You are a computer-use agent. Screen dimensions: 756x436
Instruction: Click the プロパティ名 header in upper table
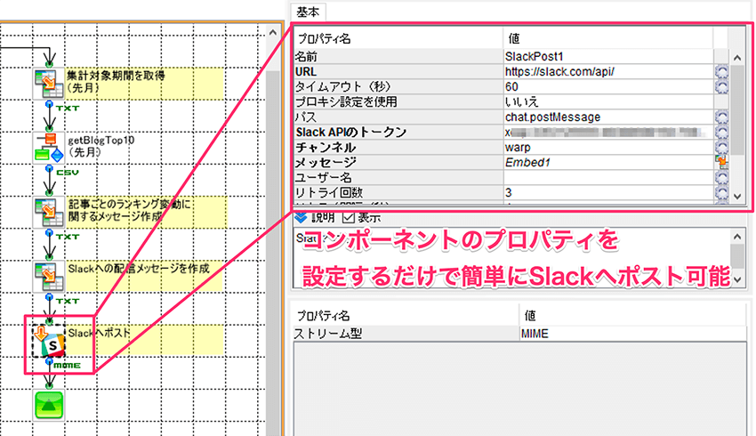324,38
